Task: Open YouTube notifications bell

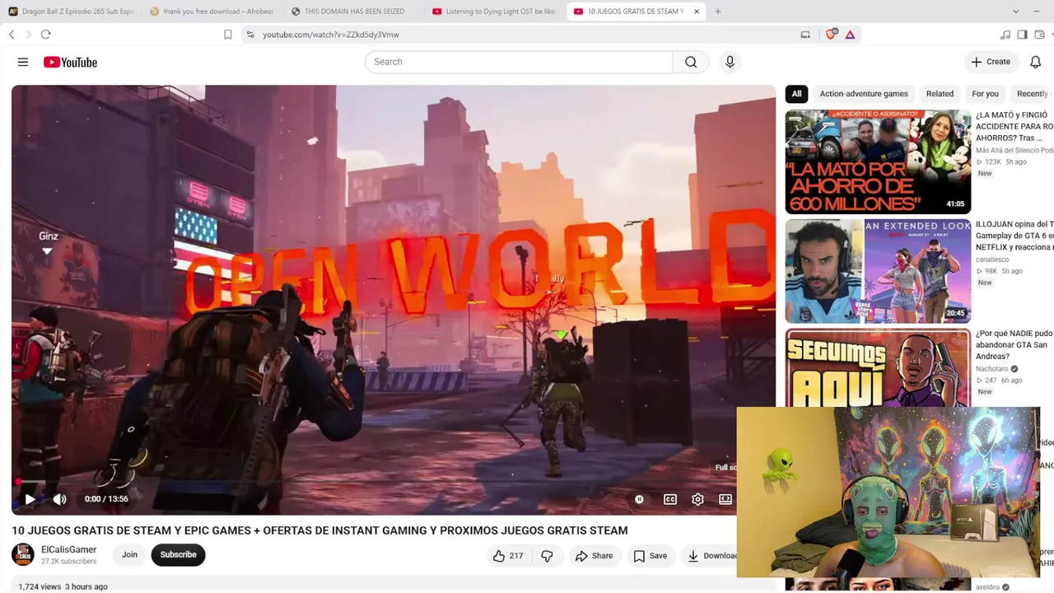Action: click(x=1035, y=62)
